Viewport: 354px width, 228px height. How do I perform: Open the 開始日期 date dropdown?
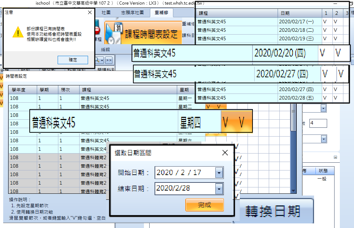point(219,173)
